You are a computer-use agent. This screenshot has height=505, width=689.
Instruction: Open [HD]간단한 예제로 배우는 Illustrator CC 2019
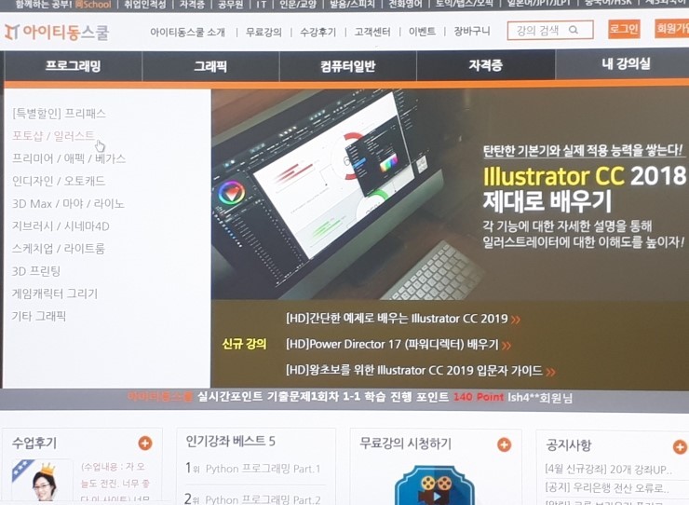397,319
